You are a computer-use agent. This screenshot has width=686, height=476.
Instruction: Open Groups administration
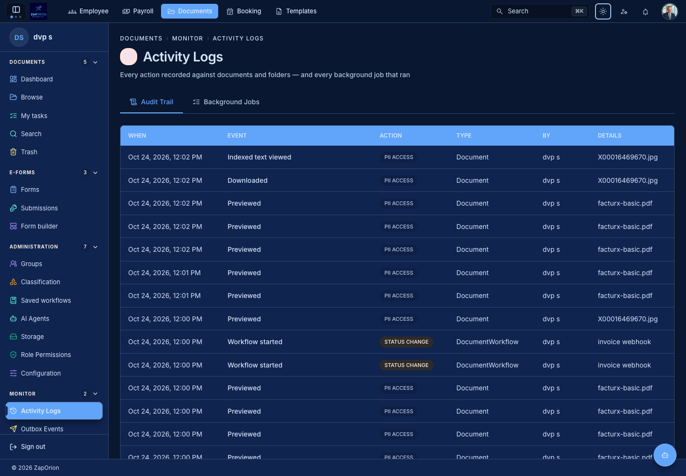54,264
